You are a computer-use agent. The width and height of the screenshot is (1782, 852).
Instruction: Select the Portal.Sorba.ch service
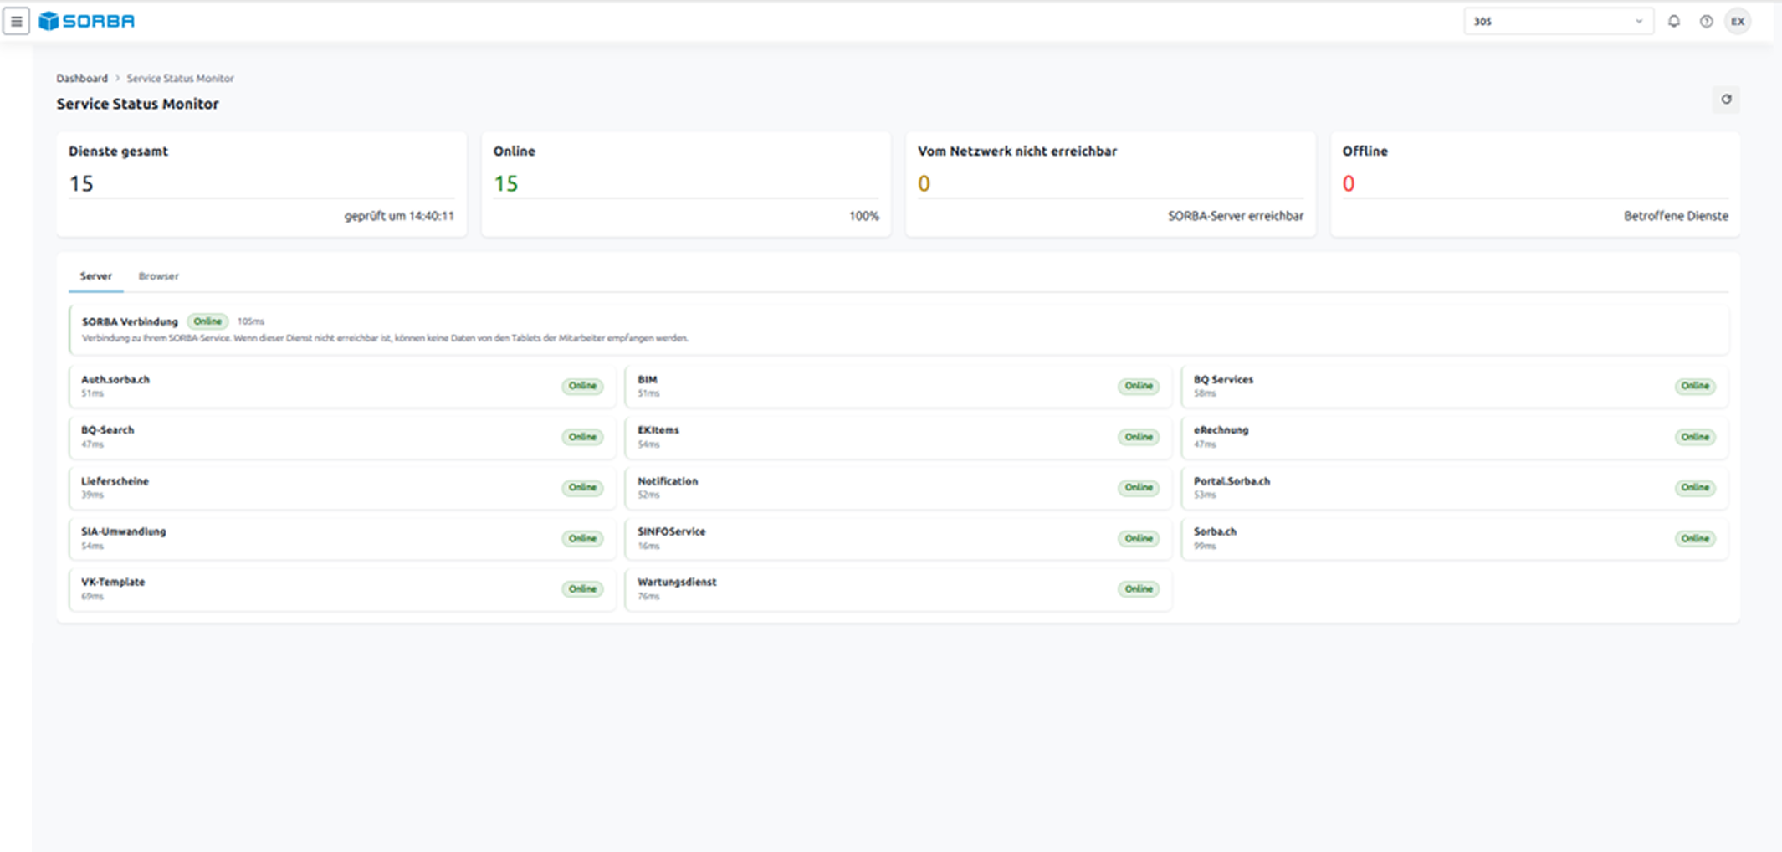(x=1455, y=487)
